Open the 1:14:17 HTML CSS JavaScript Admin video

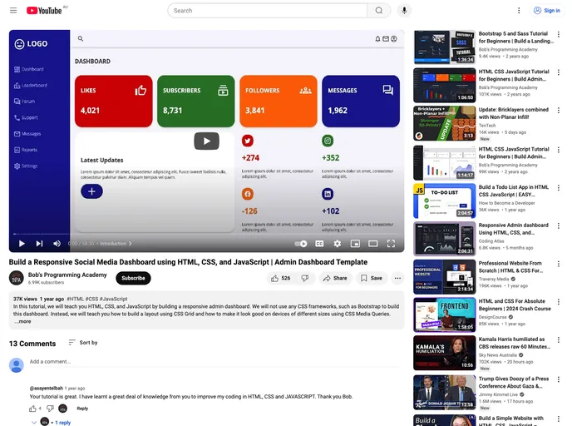pyautogui.click(x=445, y=163)
